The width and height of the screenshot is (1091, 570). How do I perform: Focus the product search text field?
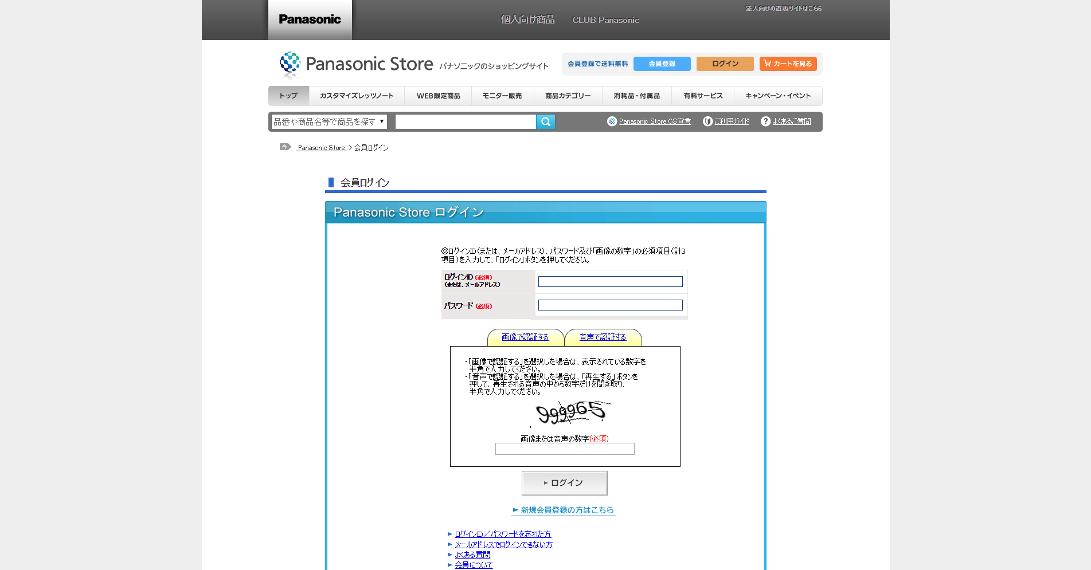(466, 121)
